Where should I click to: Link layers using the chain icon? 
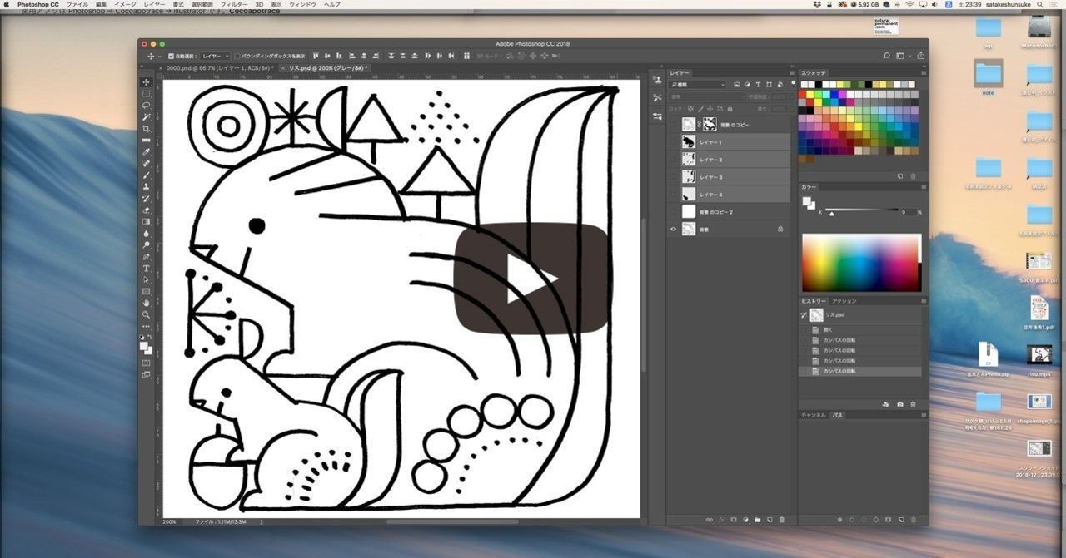click(709, 520)
